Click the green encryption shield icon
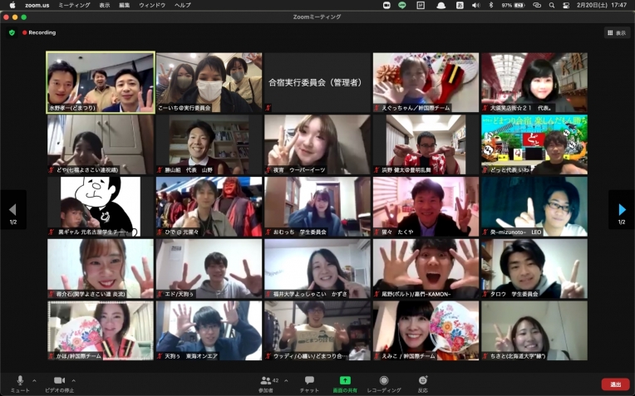 (x=12, y=33)
